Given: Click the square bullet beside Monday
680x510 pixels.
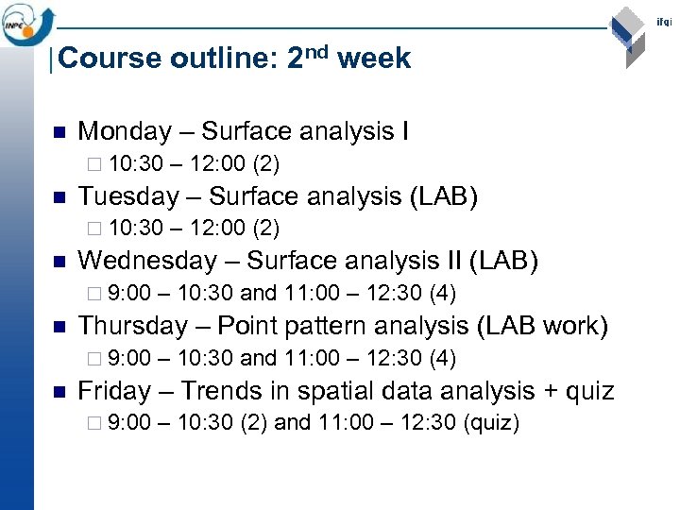Looking at the screenshot, I should 59,132.
